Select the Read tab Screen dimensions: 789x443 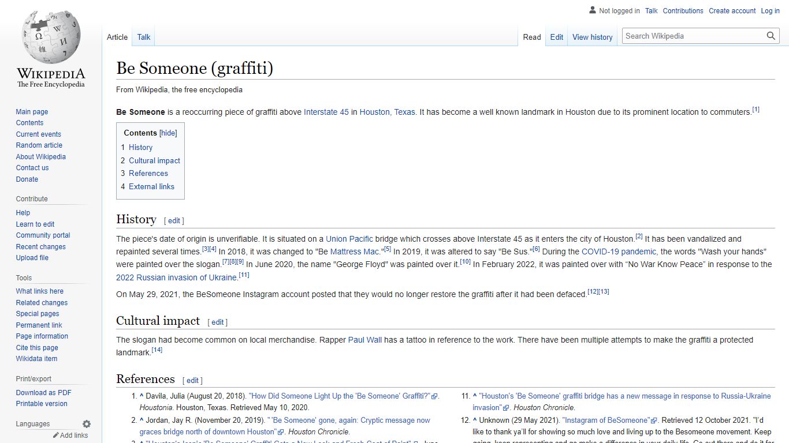pos(532,37)
